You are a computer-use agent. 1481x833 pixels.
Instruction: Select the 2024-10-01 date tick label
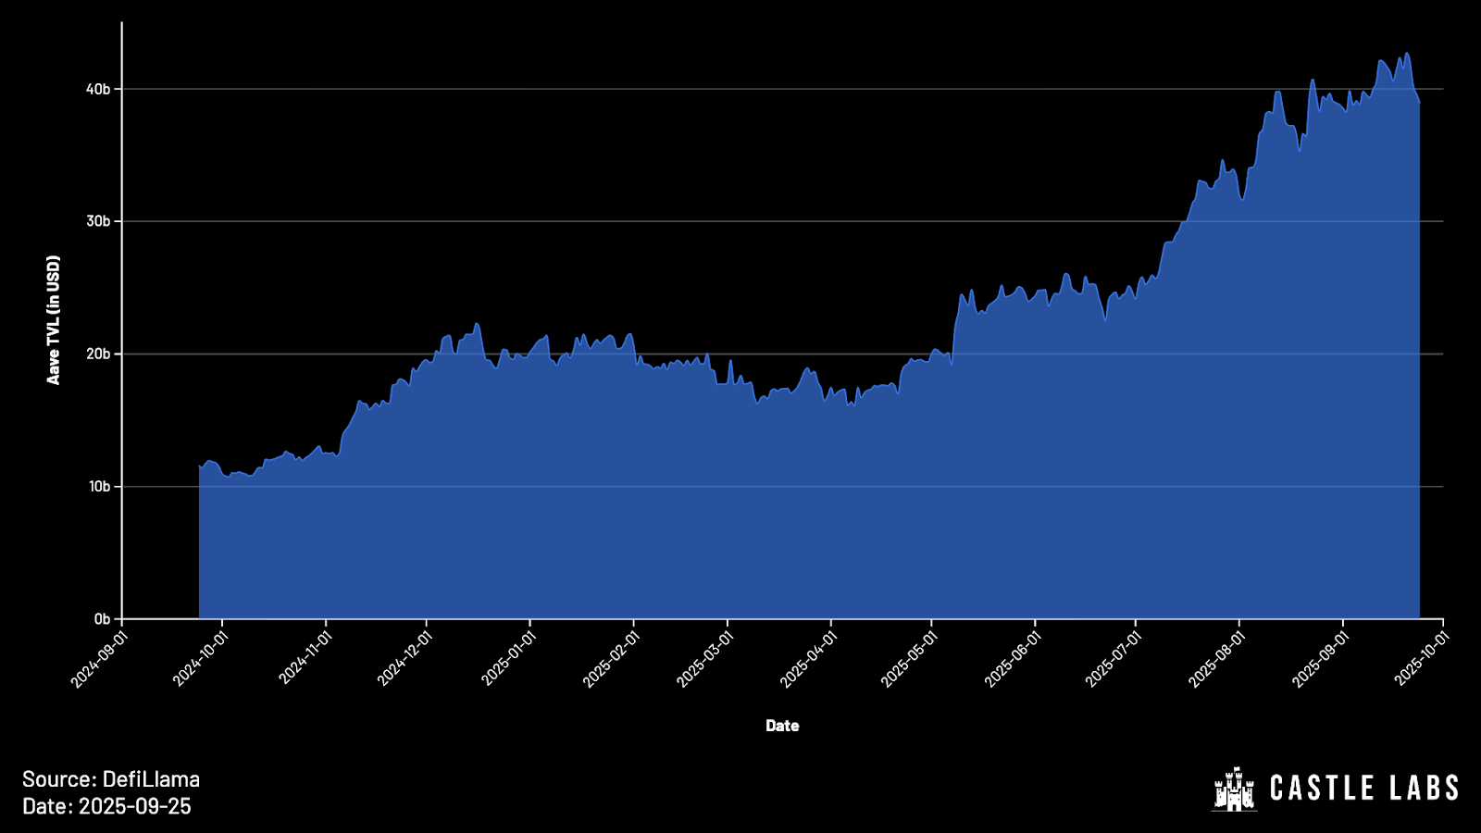coord(200,659)
